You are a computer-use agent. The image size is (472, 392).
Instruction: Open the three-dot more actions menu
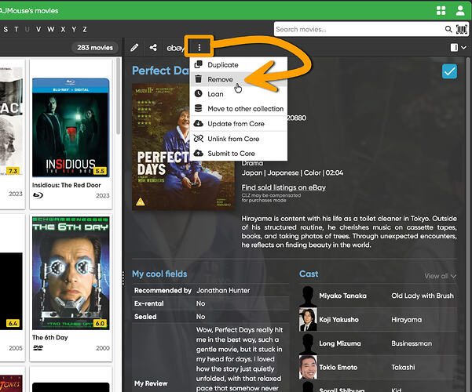199,47
